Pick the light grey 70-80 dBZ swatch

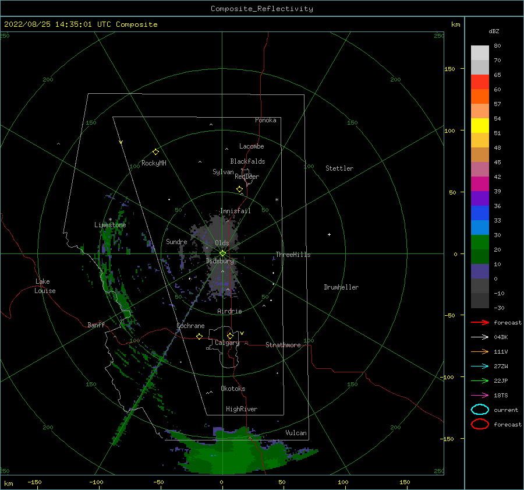coord(480,52)
